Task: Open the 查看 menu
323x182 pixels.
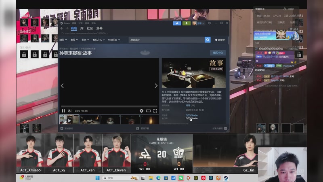Action: point(74,23)
